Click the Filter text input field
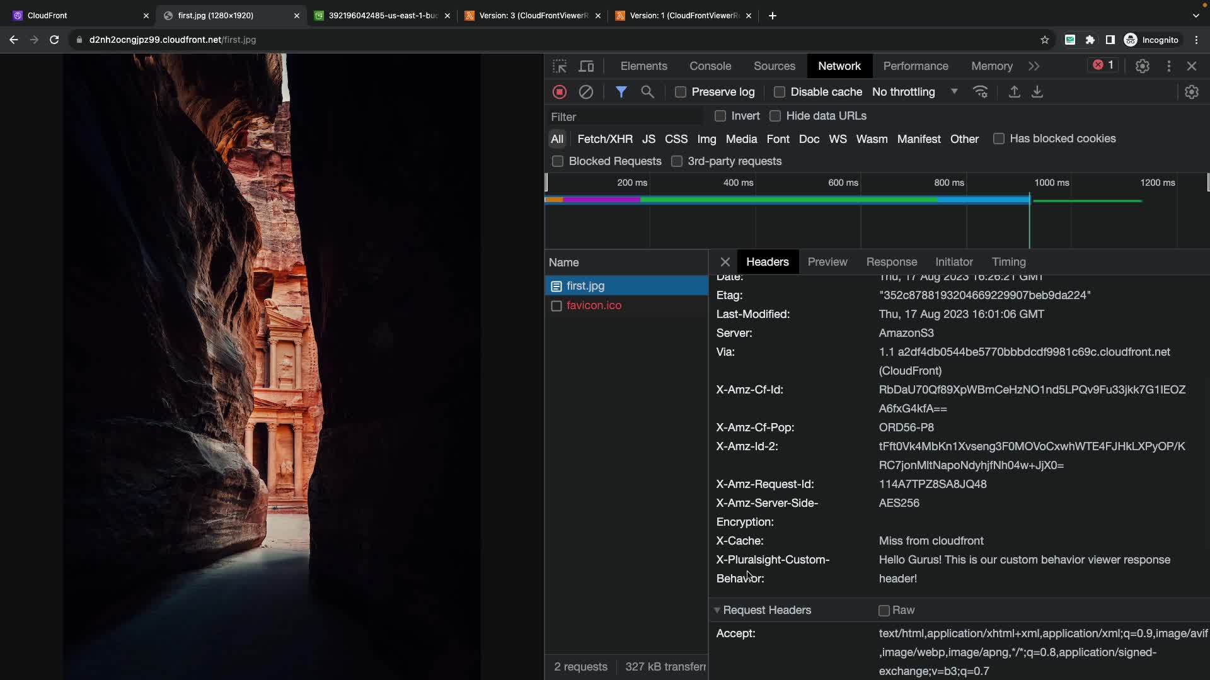This screenshot has height=680, width=1210. tap(624, 117)
